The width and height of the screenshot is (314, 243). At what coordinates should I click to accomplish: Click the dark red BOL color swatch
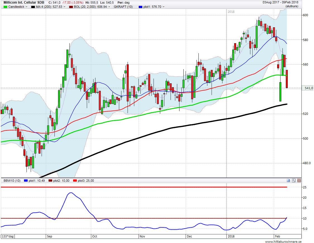[x=71, y=7]
